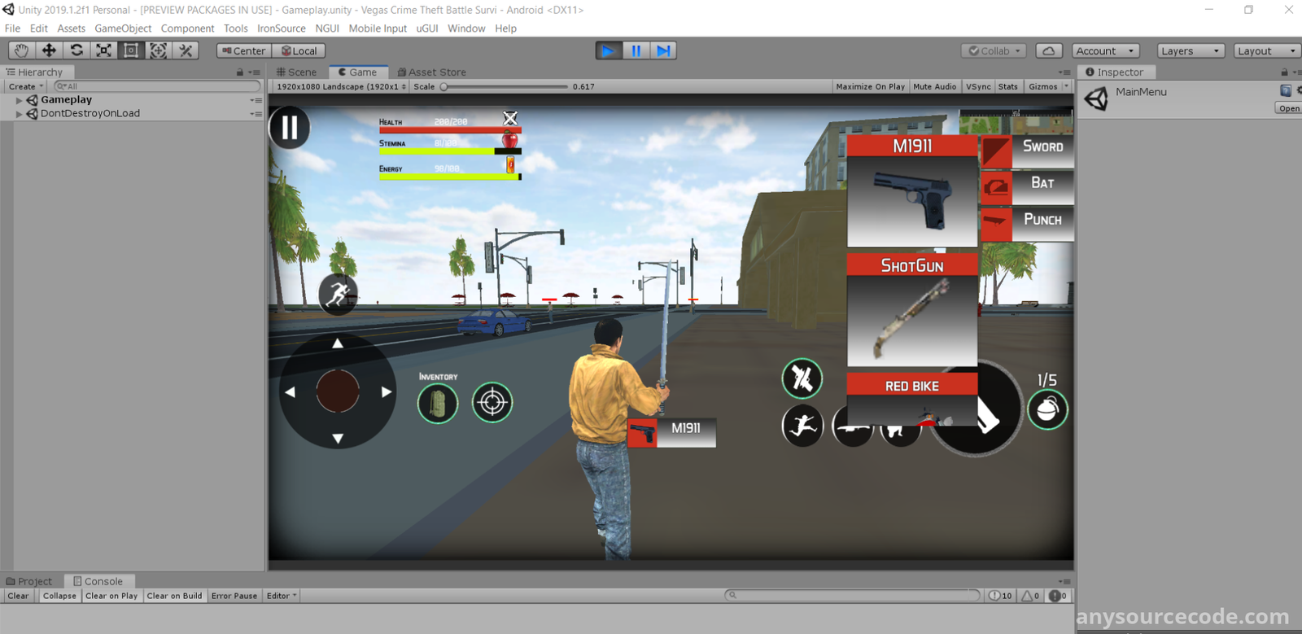Viewport: 1302px width, 634px height.
Task: Select the Rotate tool
Action: 76,50
